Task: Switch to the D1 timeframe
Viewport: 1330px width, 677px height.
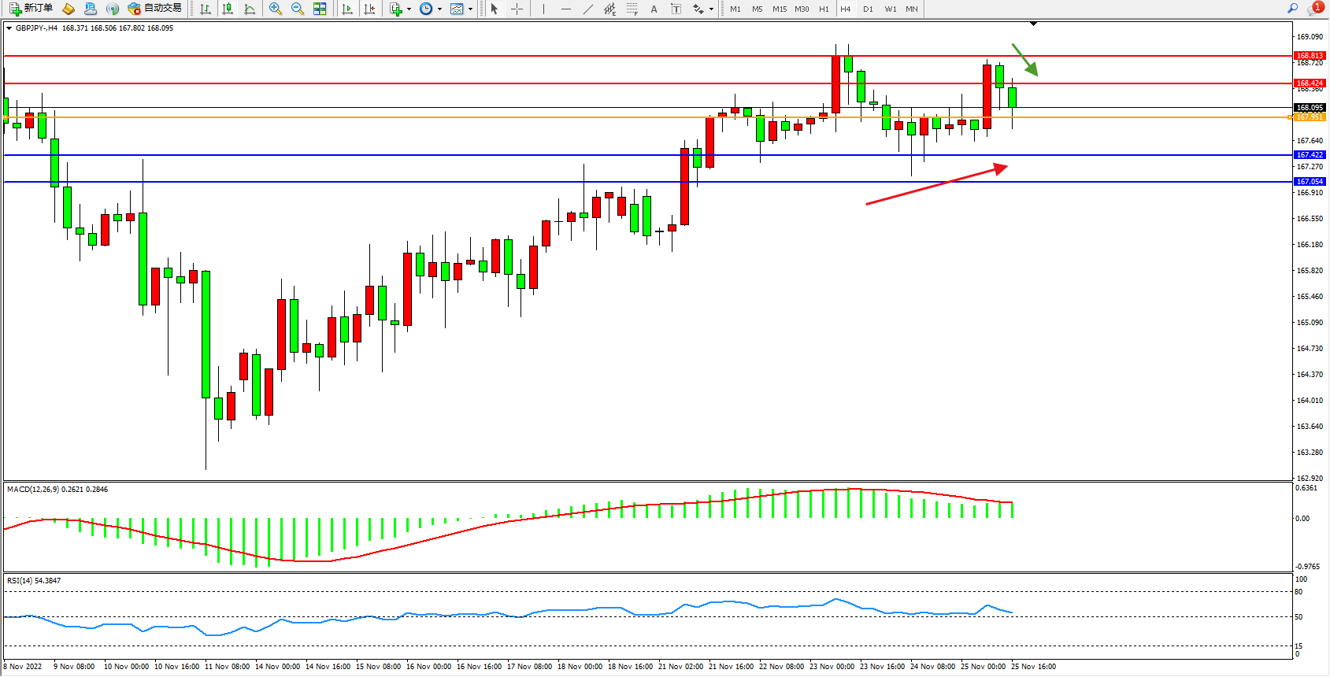Action: coord(868,9)
